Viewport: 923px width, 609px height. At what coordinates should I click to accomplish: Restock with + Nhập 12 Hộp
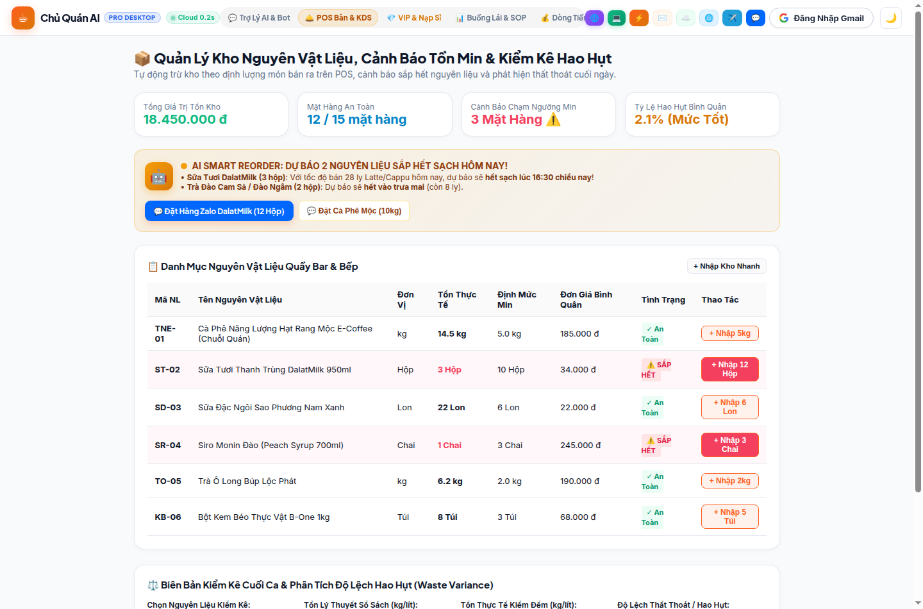point(730,369)
